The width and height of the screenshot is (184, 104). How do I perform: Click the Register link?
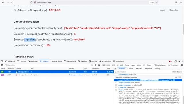tap(174, 10)
